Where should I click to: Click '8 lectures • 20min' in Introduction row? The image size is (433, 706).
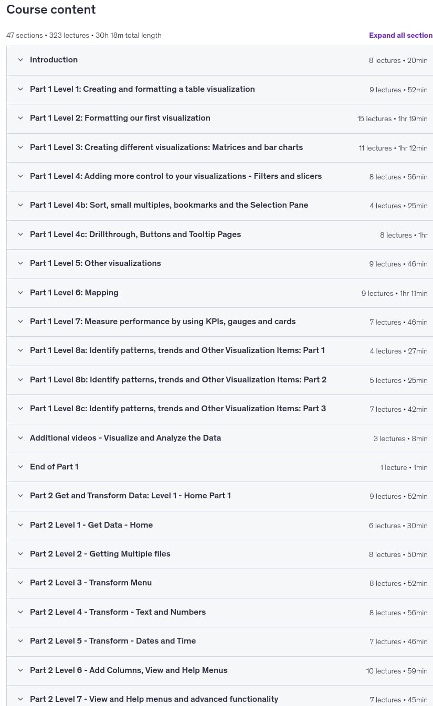coord(398,60)
